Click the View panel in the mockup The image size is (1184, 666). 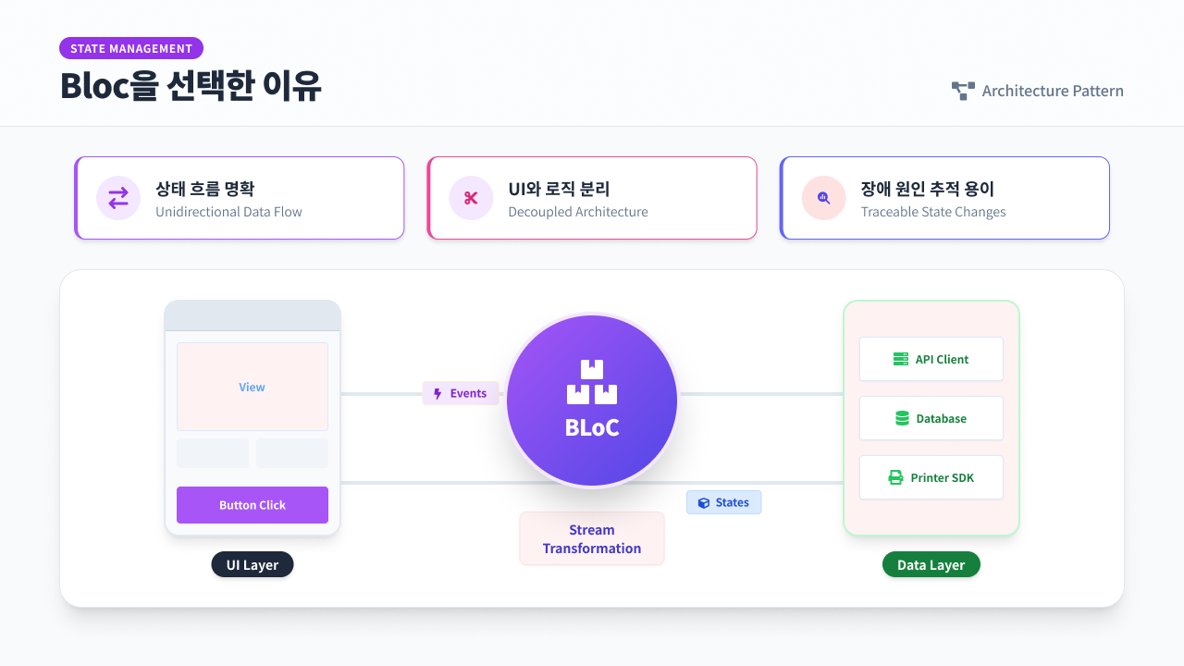point(253,387)
